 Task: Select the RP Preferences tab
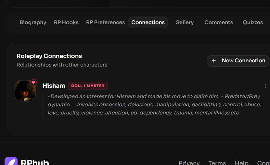pyautogui.click(x=105, y=22)
